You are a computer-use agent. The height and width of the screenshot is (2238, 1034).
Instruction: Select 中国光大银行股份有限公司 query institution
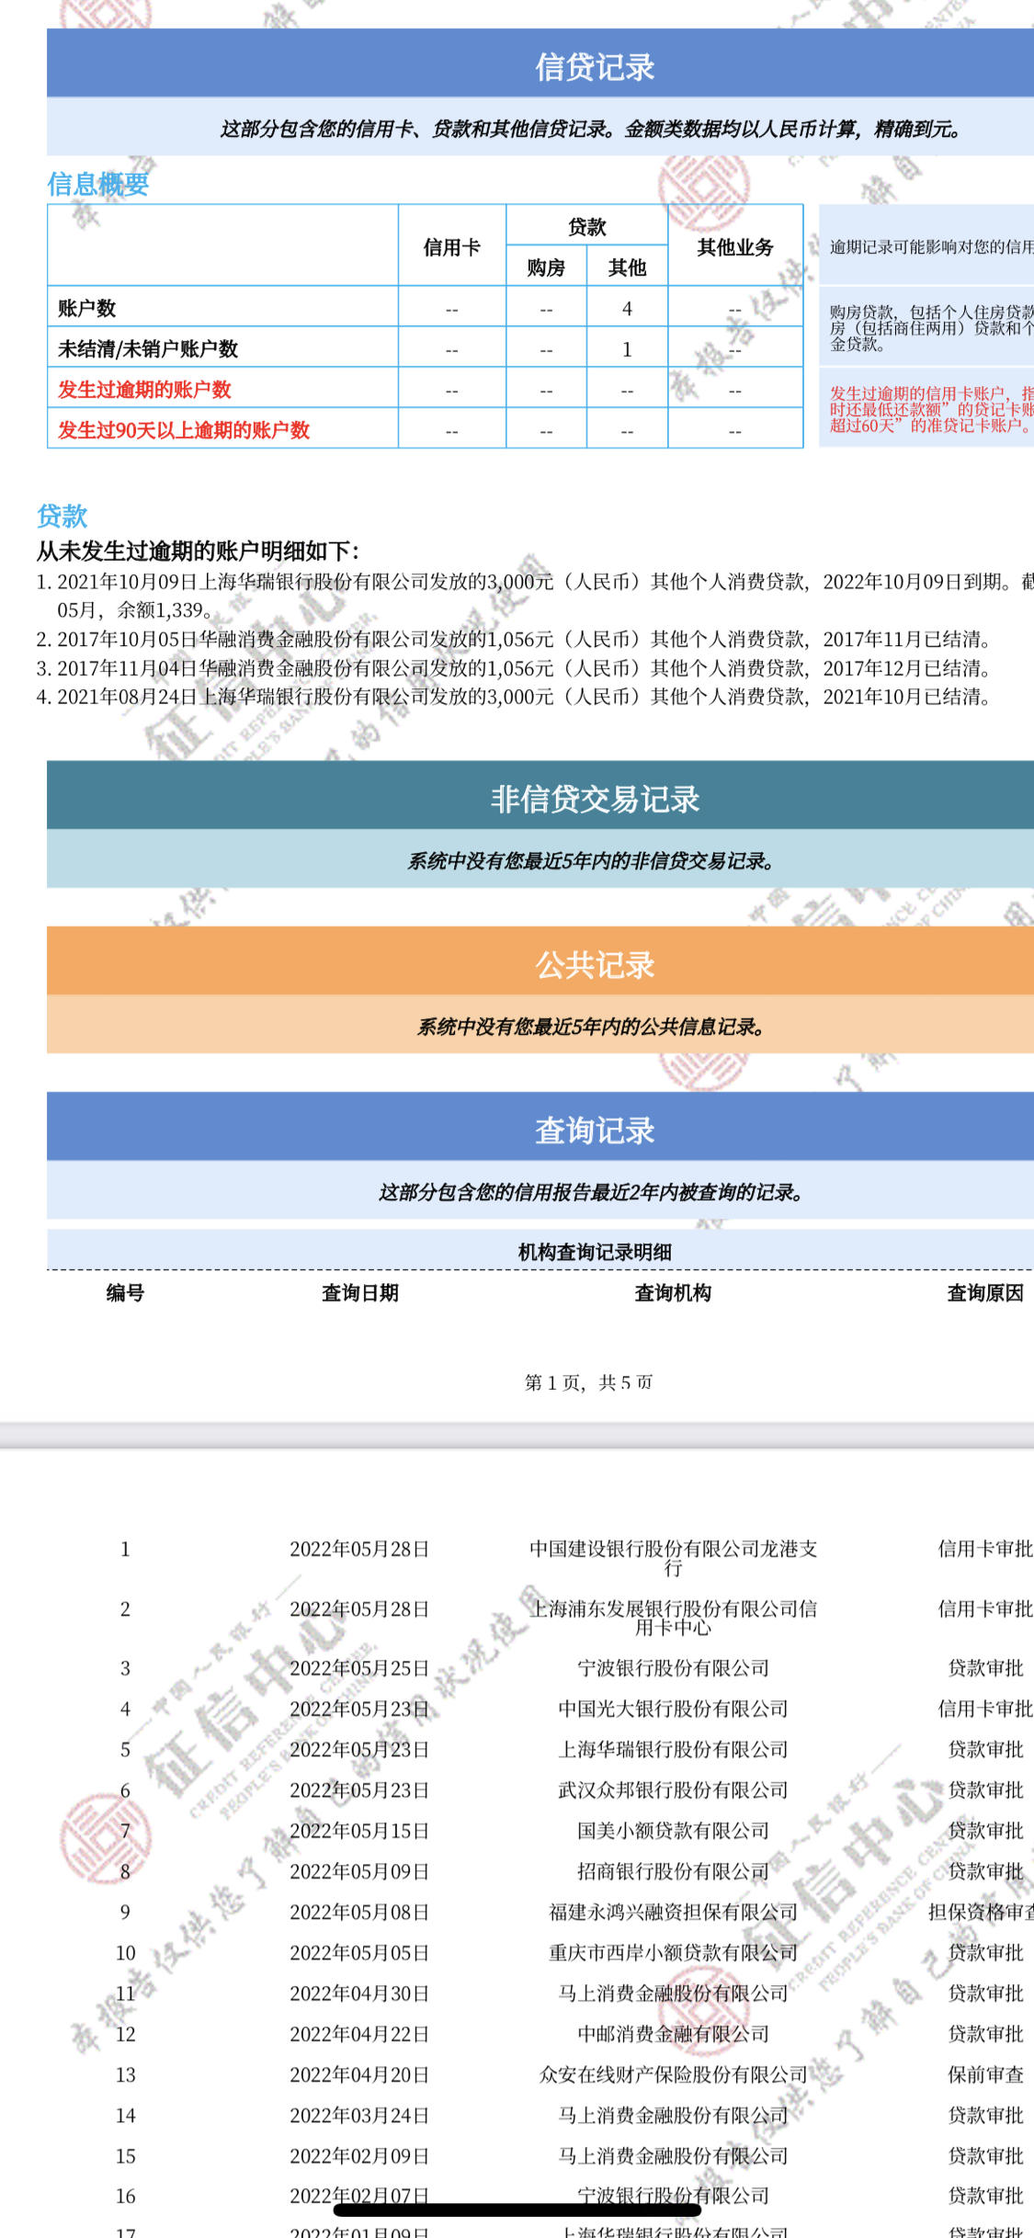tap(673, 1709)
